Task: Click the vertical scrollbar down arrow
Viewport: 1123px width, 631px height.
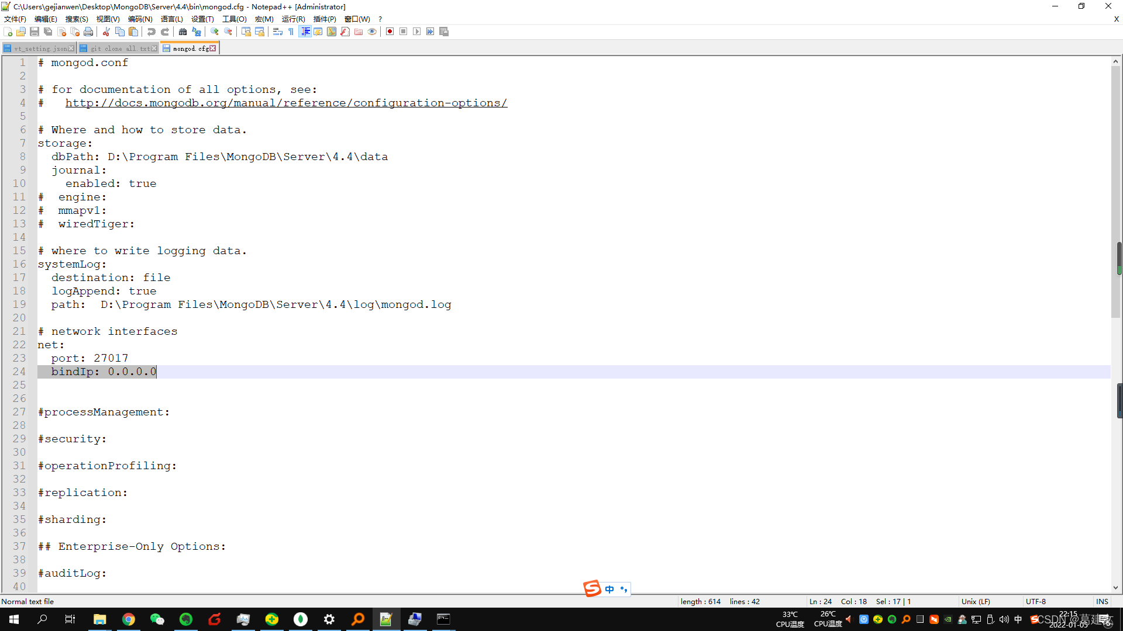Action: pyautogui.click(x=1115, y=588)
